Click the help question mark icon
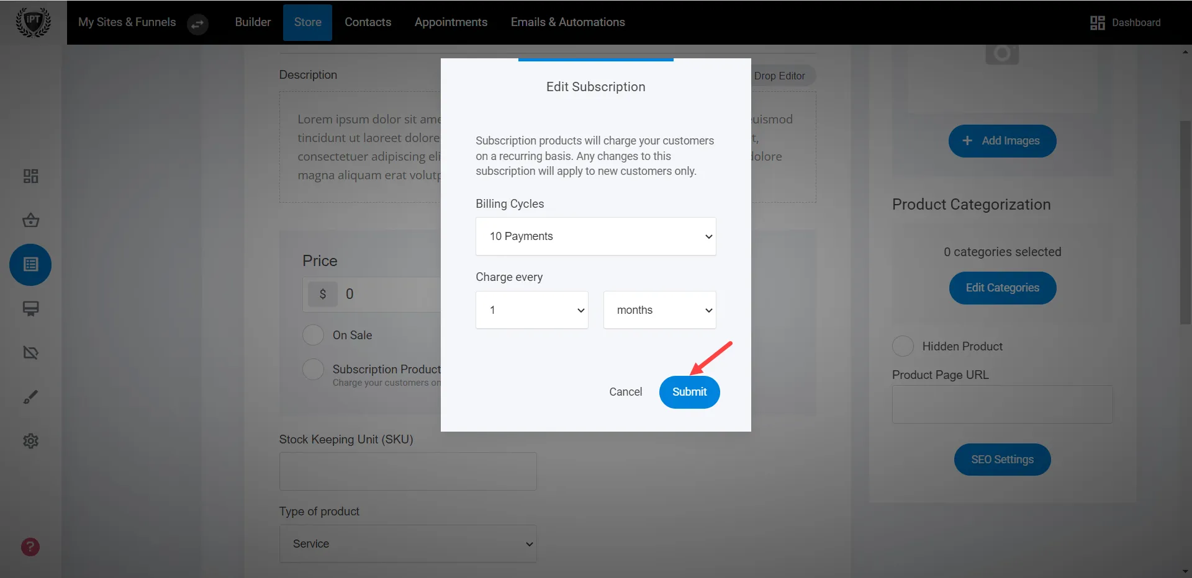1192x578 pixels. 30,547
